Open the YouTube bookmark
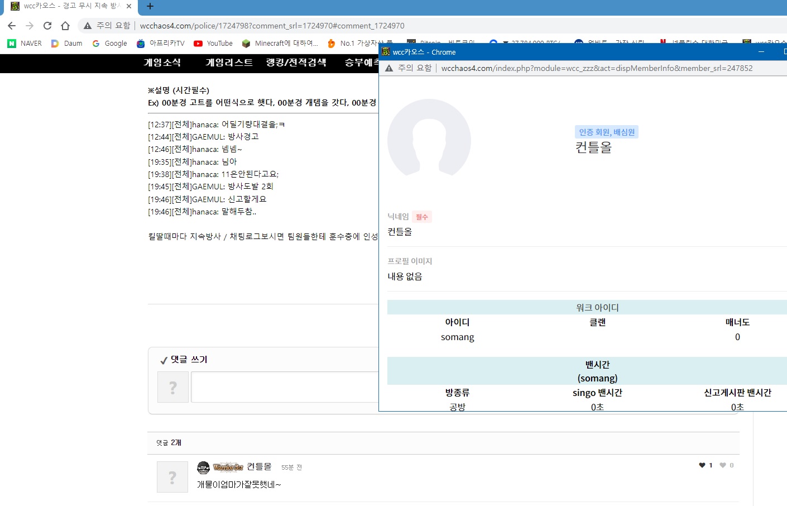Viewport: 787px width, 506px height. pyautogui.click(x=213, y=43)
